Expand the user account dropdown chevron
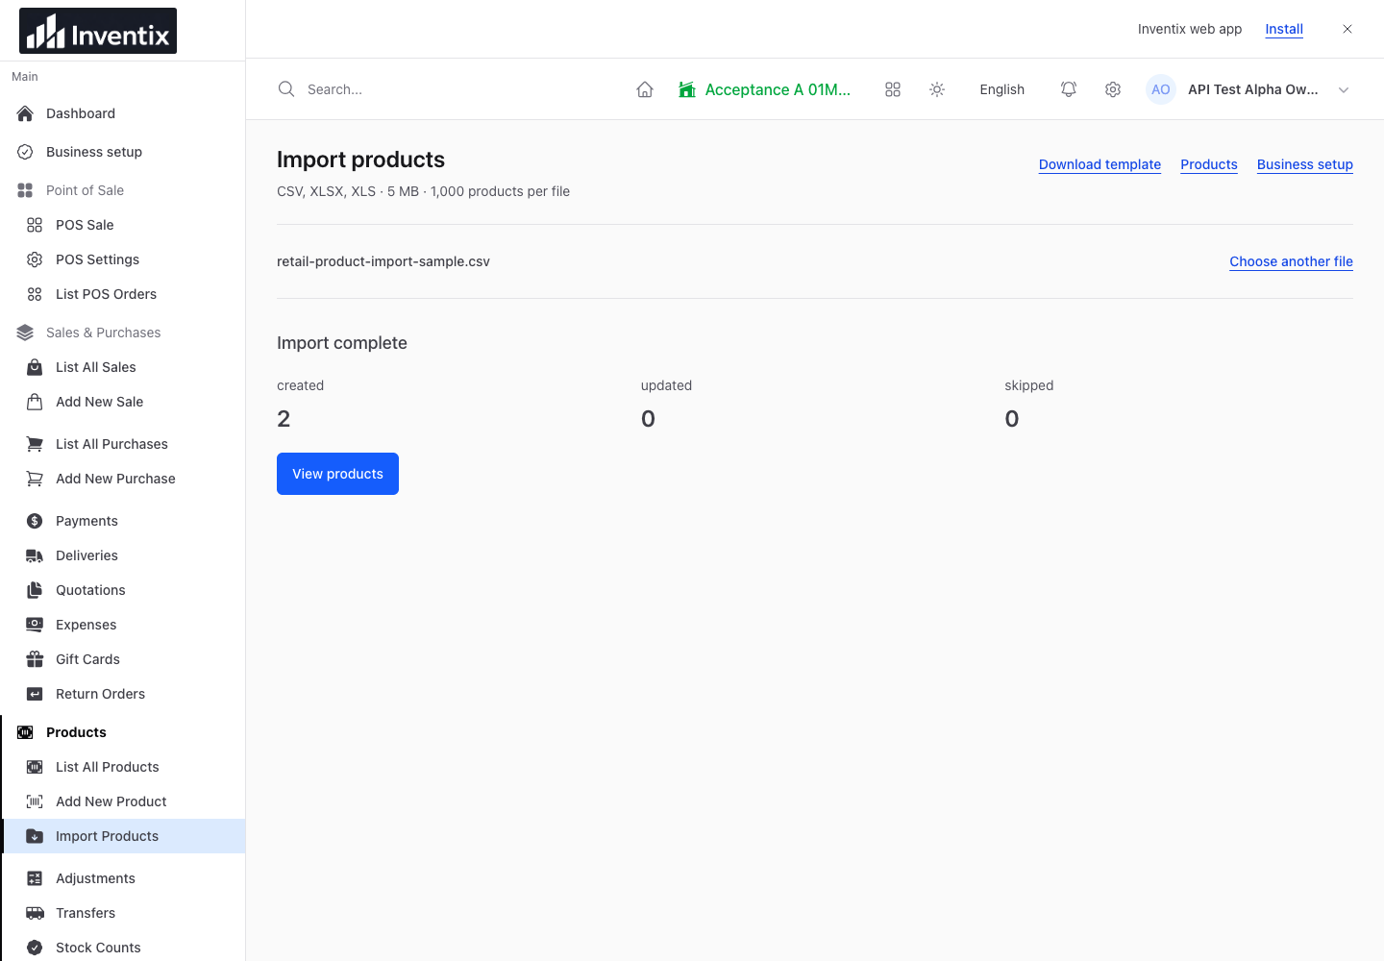This screenshot has height=961, width=1384. point(1344,89)
